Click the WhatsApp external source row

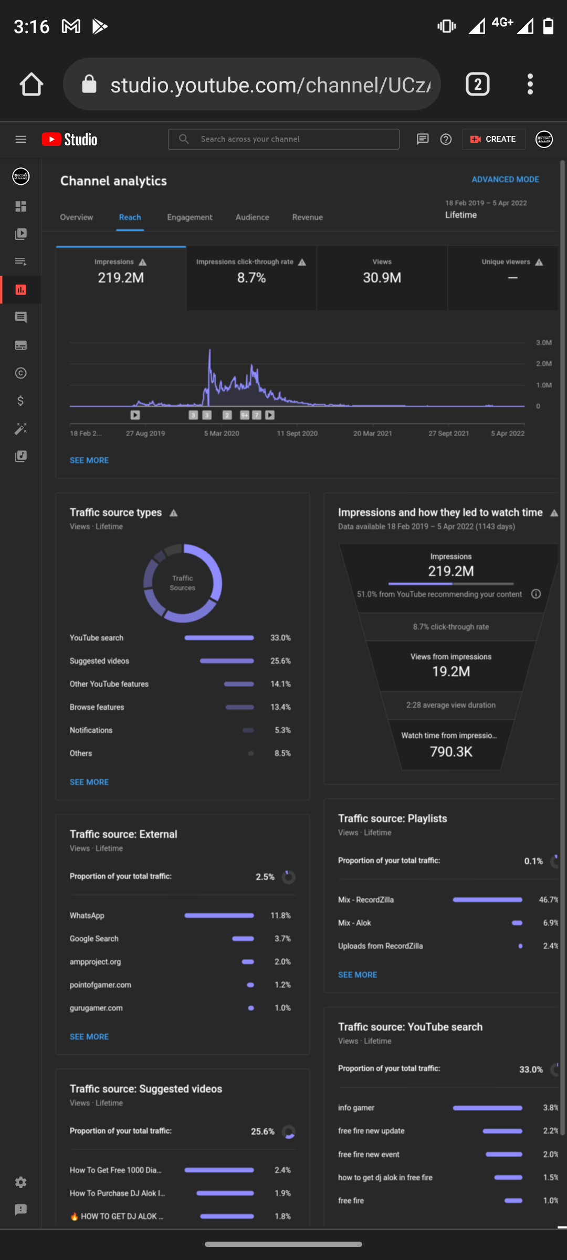pos(181,916)
